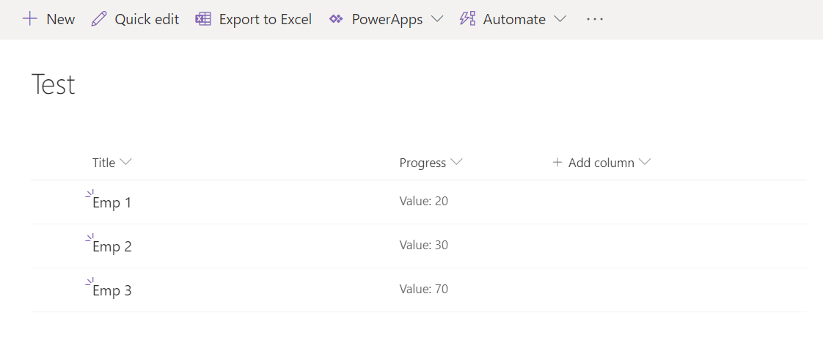Open the Emp 3 item
823x357 pixels.
coord(111,290)
